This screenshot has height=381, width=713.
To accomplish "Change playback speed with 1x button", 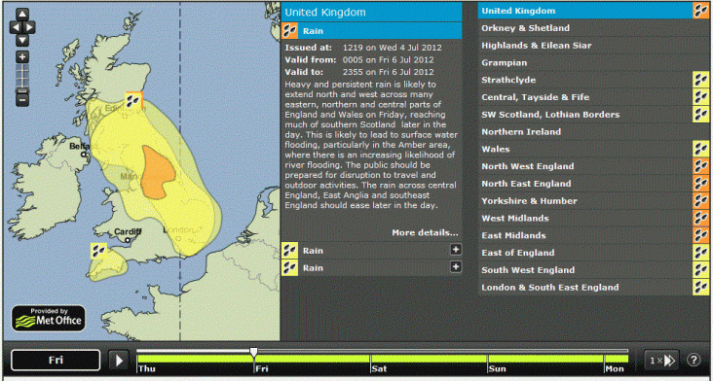I will click(661, 361).
